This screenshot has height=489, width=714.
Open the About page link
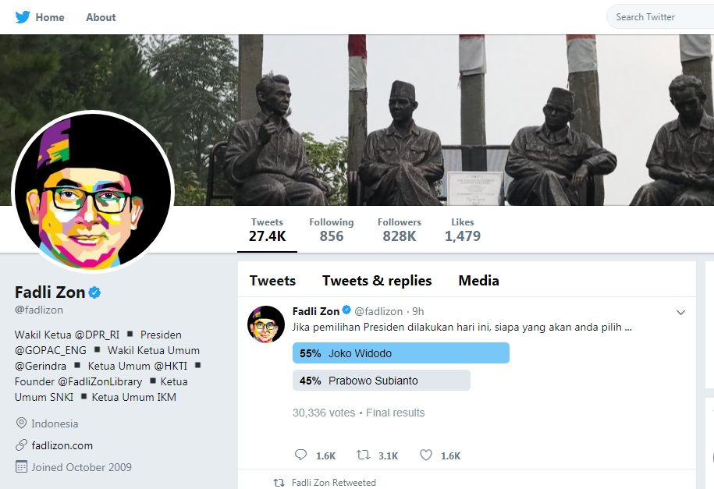[x=101, y=17]
